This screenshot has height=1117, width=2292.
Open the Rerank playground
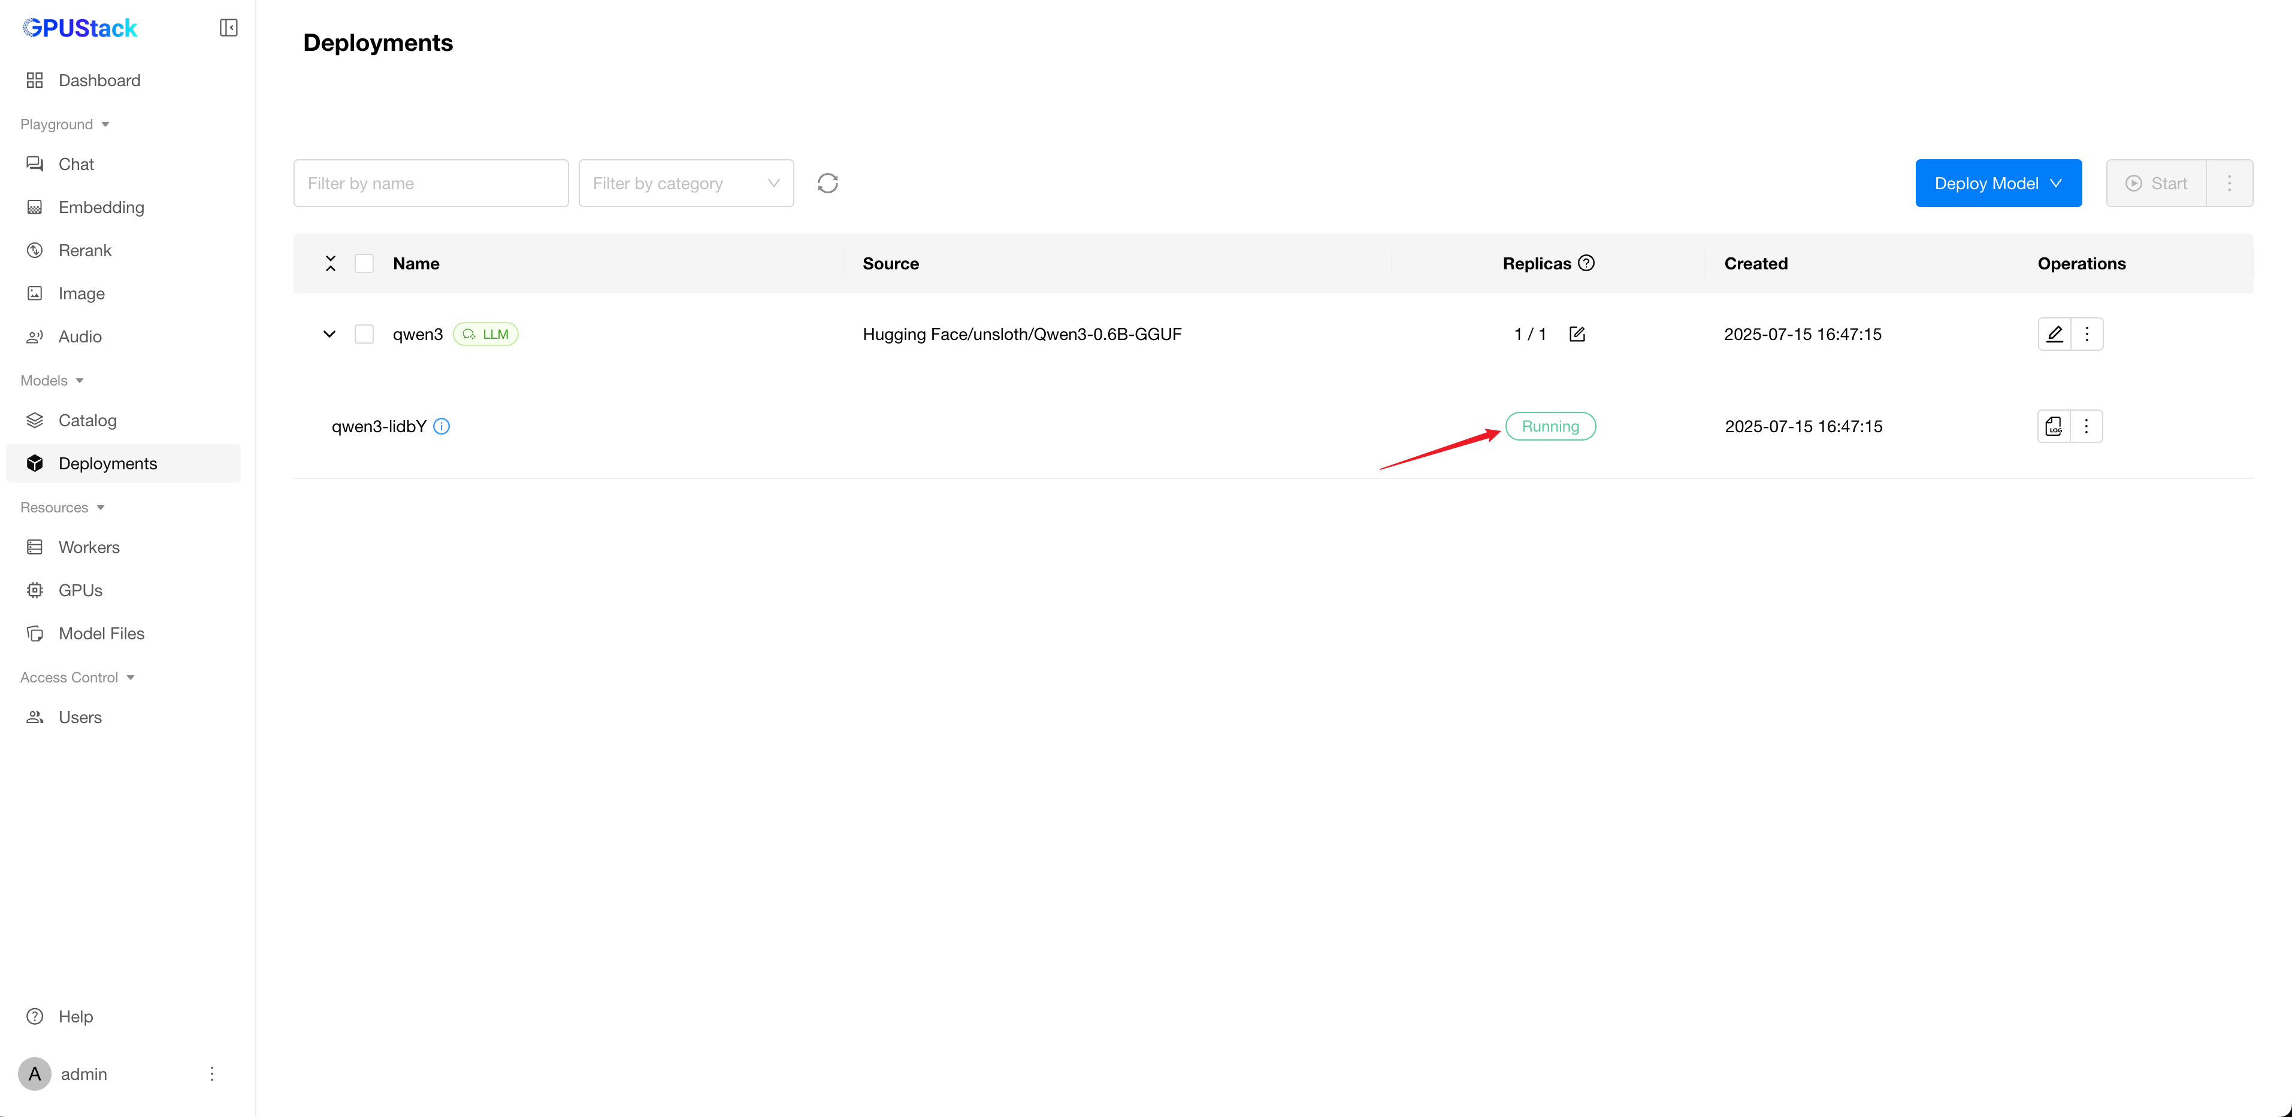(x=123, y=251)
